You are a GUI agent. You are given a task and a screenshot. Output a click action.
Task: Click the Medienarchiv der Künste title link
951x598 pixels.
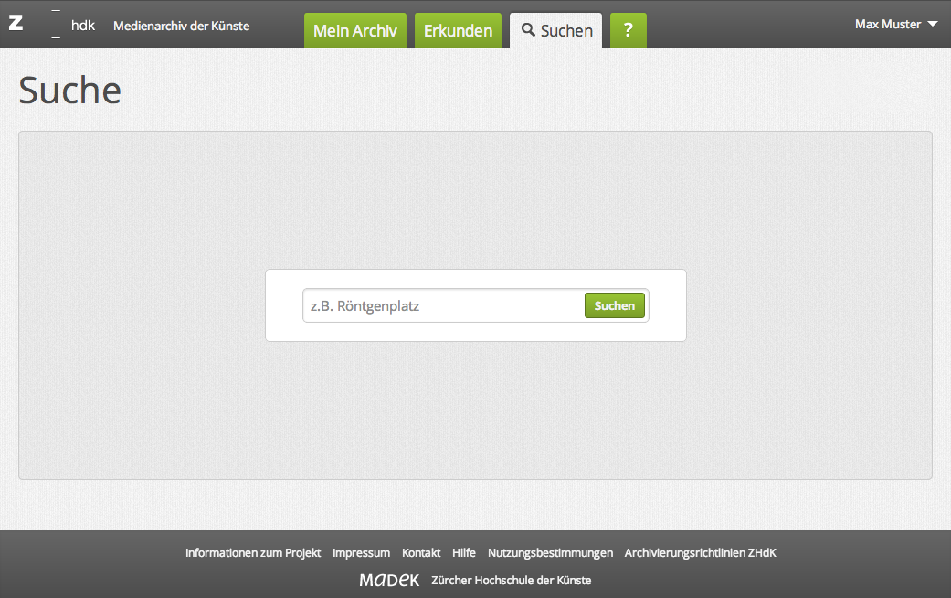pyautogui.click(x=181, y=26)
